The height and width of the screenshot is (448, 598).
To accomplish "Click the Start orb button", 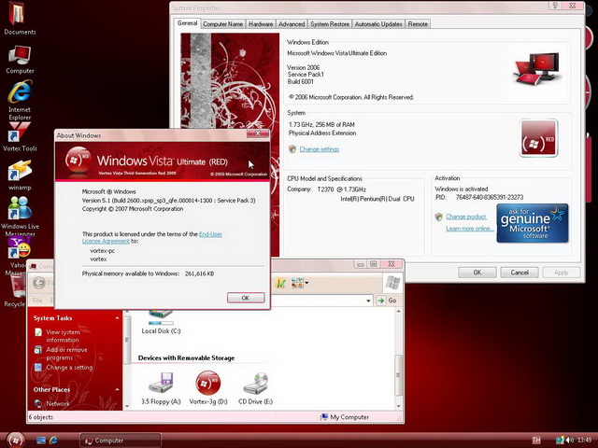I will click(15, 440).
